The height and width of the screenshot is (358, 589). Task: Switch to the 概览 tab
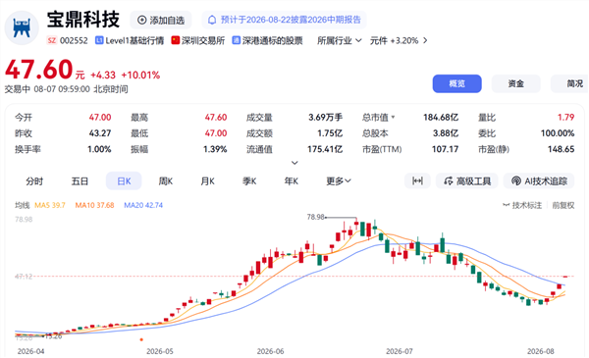[x=456, y=83]
